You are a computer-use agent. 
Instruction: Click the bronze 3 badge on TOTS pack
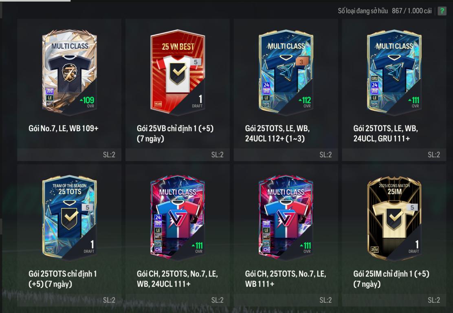pos(301,62)
